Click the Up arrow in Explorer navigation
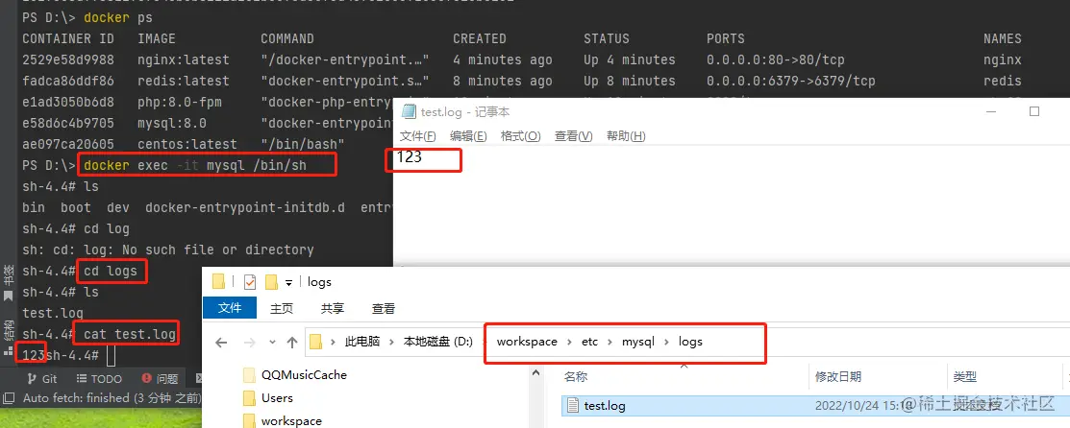1070x428 pixels. 292,343
